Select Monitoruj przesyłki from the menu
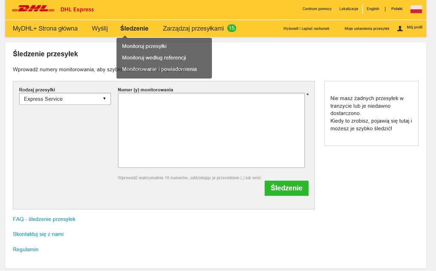 (144, 46)
